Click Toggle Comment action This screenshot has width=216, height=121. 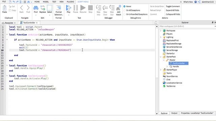tap(173, 6)
